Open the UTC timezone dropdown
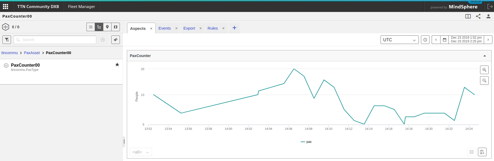494x161 pixels. (x=399, y=40)
